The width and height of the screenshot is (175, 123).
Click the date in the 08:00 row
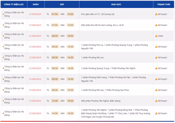tap(35, 36)
